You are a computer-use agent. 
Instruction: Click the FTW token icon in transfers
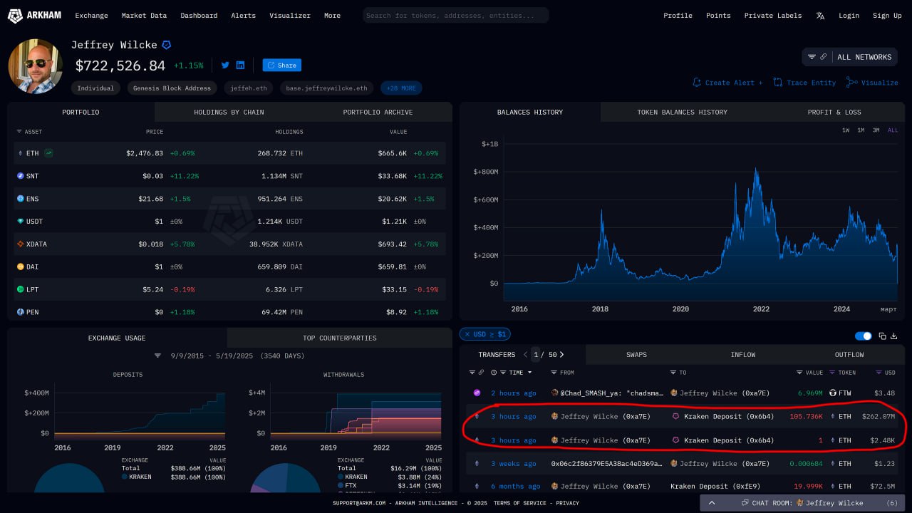click(833, 393)
